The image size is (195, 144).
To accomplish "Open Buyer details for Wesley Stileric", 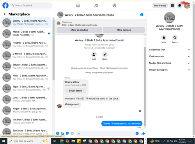I will [76, 91].
